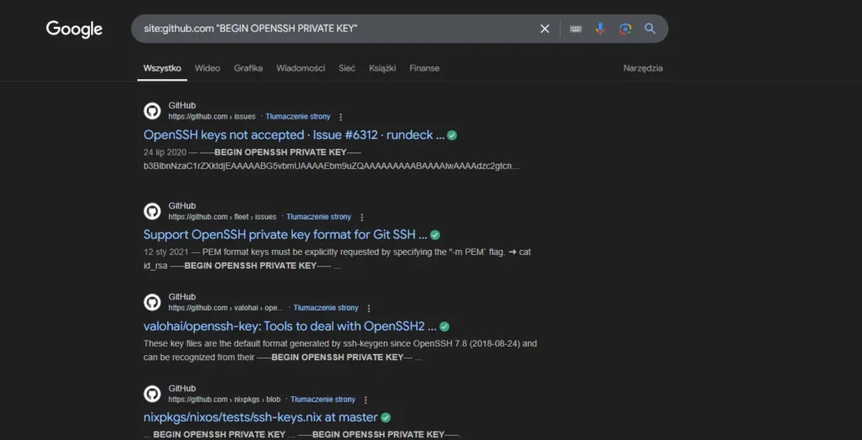The height and width of the screenshot is (440, 862).
Task: Open the Książki tab
Action: pyautogui.click(x=382, y=68)
